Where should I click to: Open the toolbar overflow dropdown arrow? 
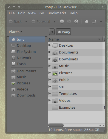click(x=101, y=22)
